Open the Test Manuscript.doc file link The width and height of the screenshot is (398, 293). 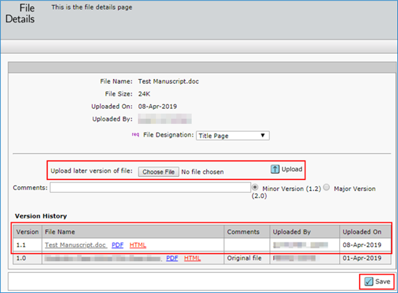(76, 245)
